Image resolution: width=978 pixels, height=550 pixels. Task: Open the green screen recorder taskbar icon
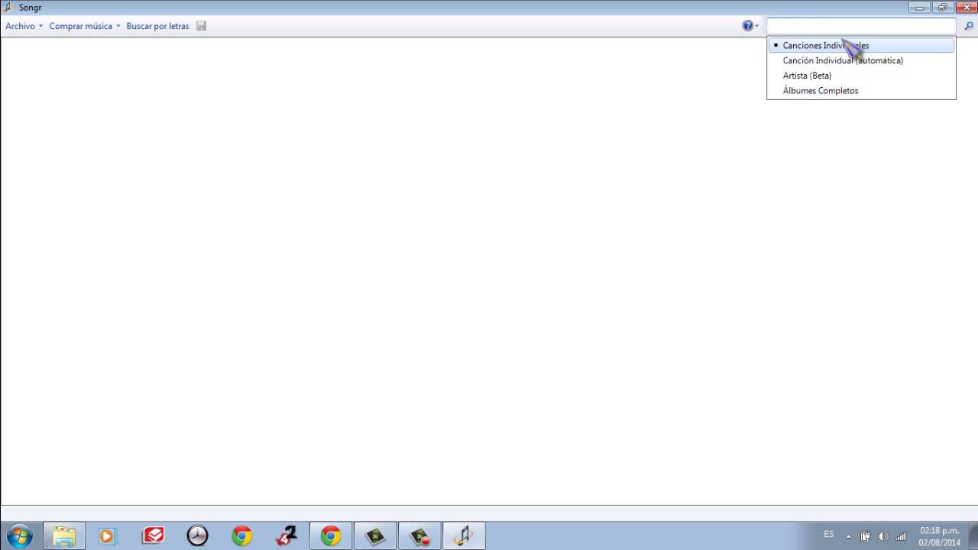click(375, 536)
